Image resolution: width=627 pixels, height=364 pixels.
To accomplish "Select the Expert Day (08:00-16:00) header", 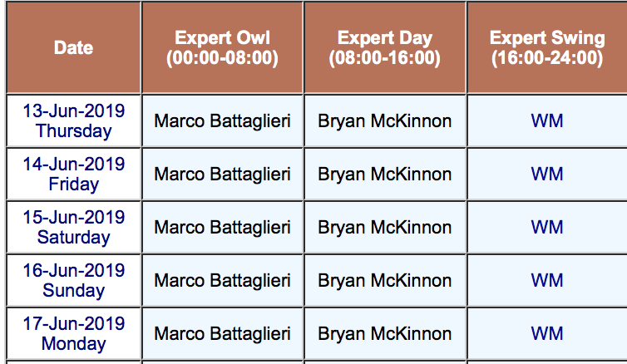I will 385,47.
